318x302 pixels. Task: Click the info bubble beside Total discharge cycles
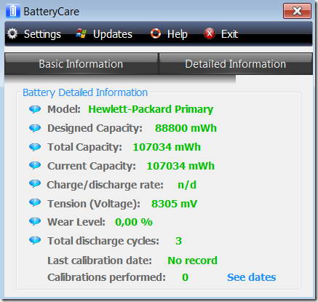tap(35, 240)
